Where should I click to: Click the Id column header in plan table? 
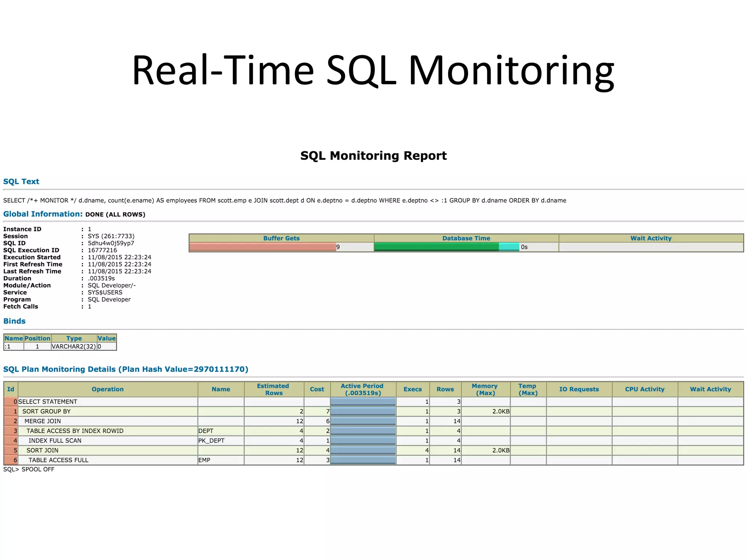11,389
